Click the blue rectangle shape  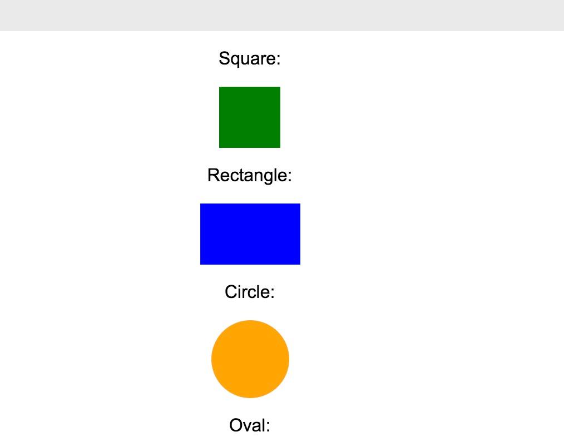[x=250, y=234]
